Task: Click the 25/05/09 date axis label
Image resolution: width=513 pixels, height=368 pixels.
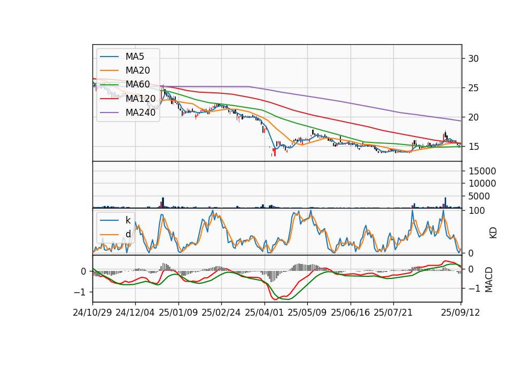Action: coord(307,313)
